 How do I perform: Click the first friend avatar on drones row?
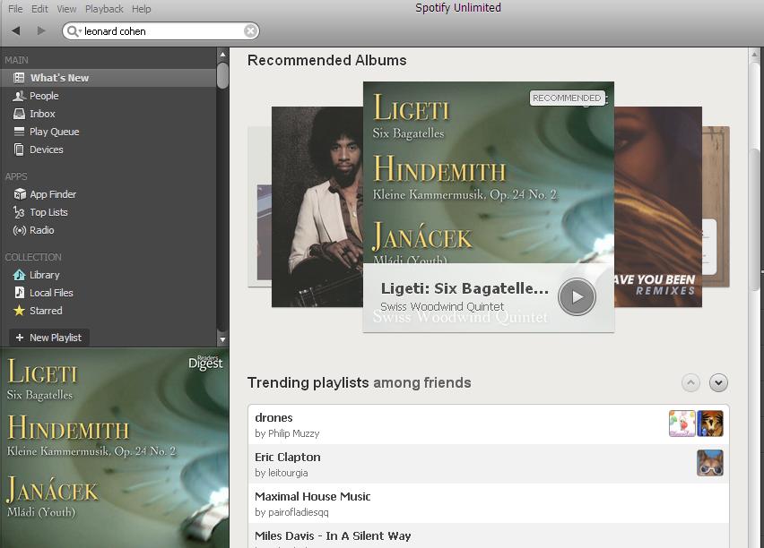(682, 424)
